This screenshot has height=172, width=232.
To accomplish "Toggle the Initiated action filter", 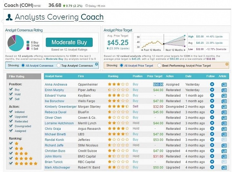I will tap(11, 112).
